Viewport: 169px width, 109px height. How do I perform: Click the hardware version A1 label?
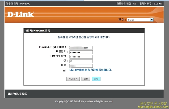coord(126,3)
